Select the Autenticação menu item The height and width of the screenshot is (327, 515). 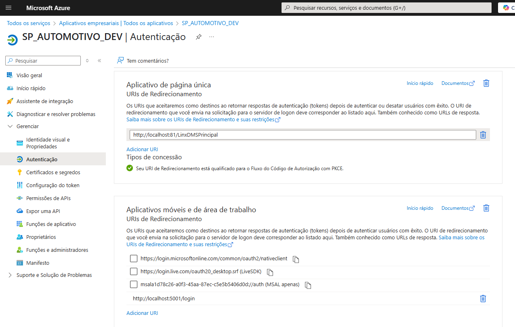pos(53,160)
